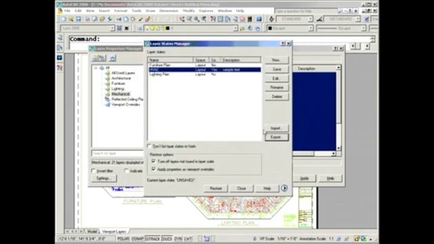Click the maximize viewport icon in status bar

tap(206, 239)
